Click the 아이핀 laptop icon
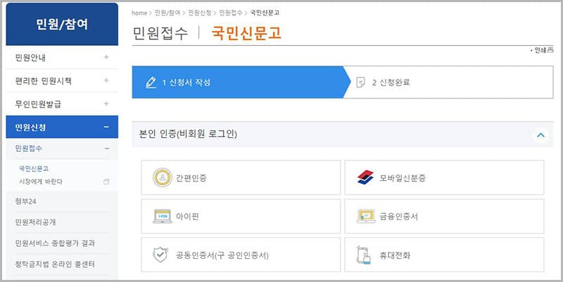The height and width of the screenshot is (282, 563). [162, 217]
